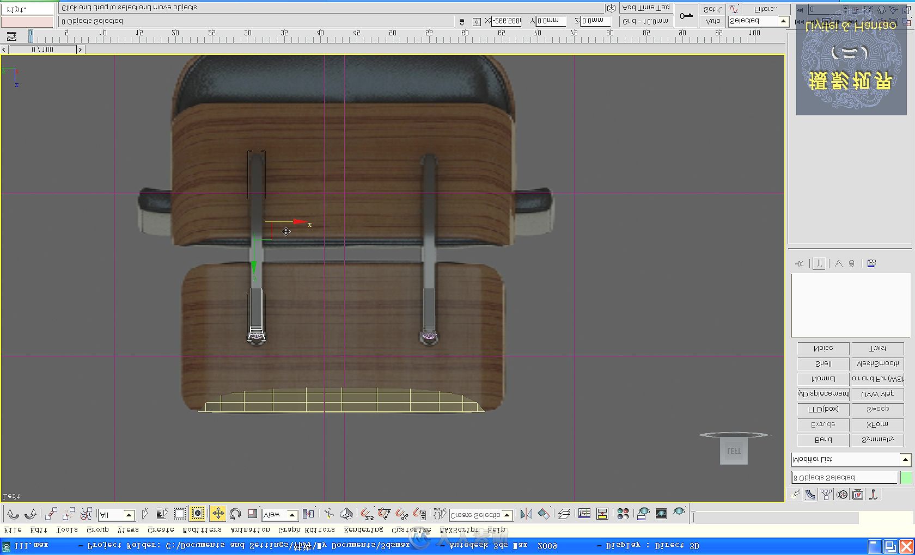Toggle the Percent Snap icon
The width and height of the screenshot is (915, 555).
[x=402, y=514]
